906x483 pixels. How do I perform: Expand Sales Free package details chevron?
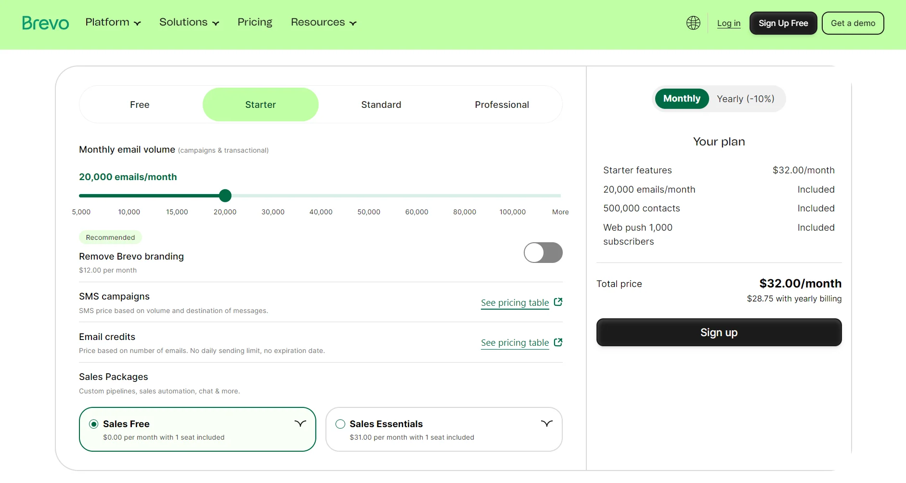tap(300, 423)
